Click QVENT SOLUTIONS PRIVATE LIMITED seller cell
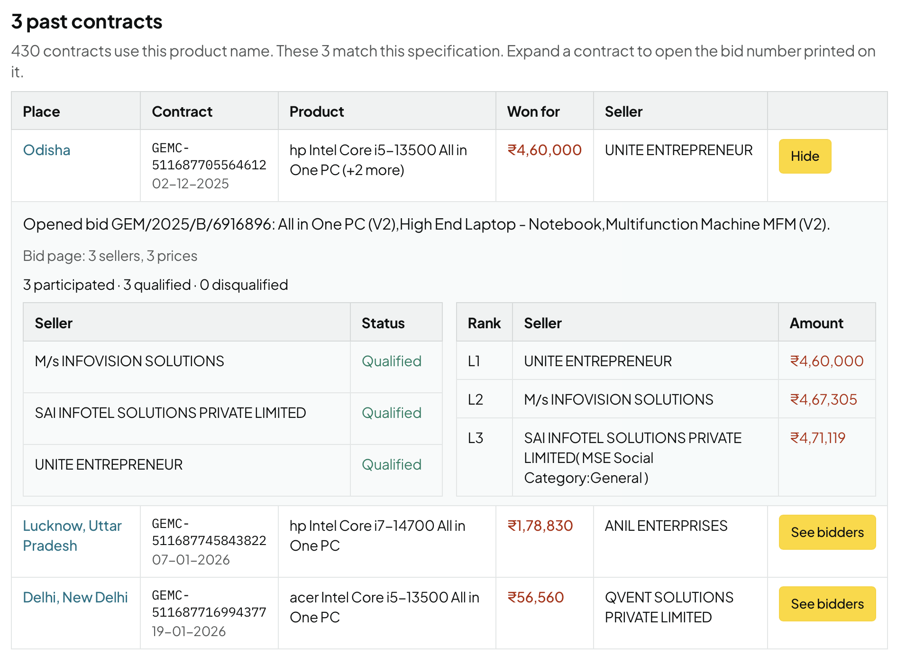 tap(680, 613)
